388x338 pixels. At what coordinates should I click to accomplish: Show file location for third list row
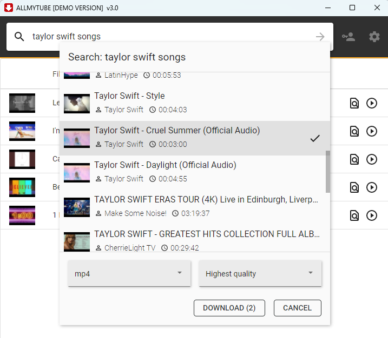(354, 159)
